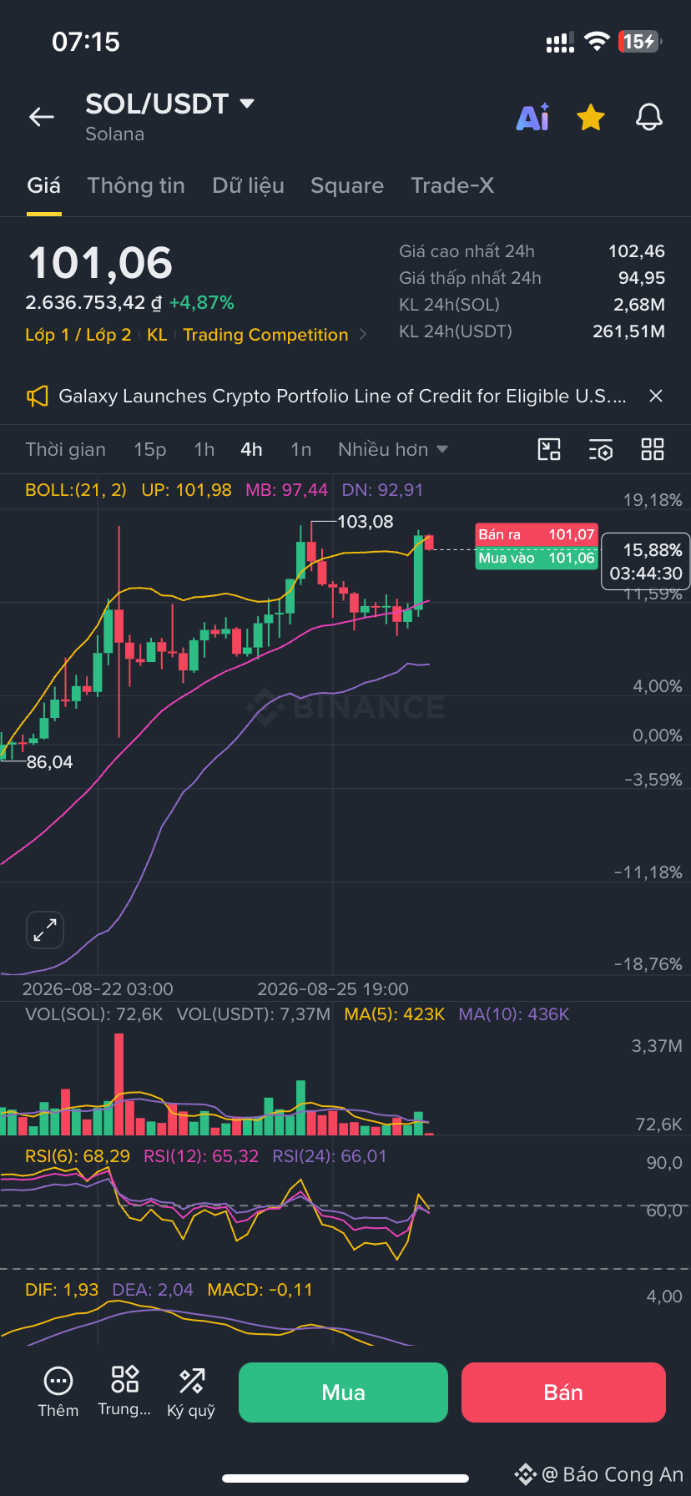Viewport: 691px width, 1496px height.
Task: Tap the MACD: -0,11 label
Action: coord(260,1290)
